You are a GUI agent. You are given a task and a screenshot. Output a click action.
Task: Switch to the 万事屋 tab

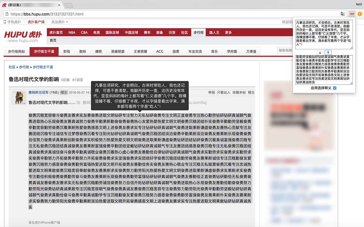[251, 51]
